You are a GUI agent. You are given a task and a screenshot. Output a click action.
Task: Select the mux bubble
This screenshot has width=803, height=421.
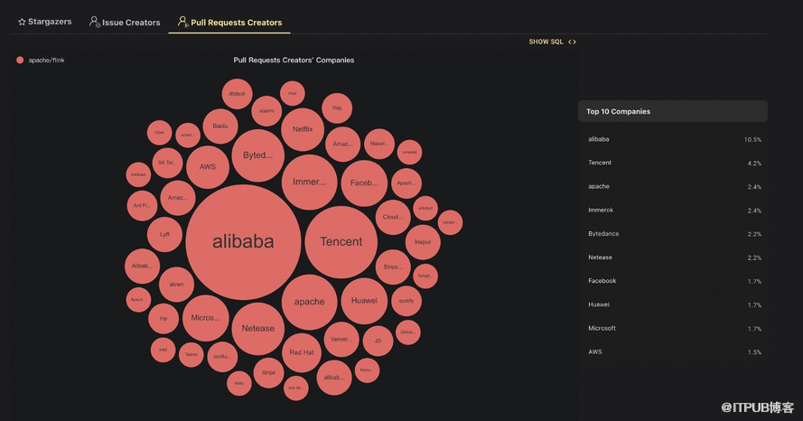[x=293, y=93]
